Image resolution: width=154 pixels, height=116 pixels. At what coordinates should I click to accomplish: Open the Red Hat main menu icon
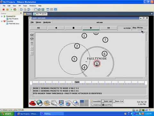[32, 103]
